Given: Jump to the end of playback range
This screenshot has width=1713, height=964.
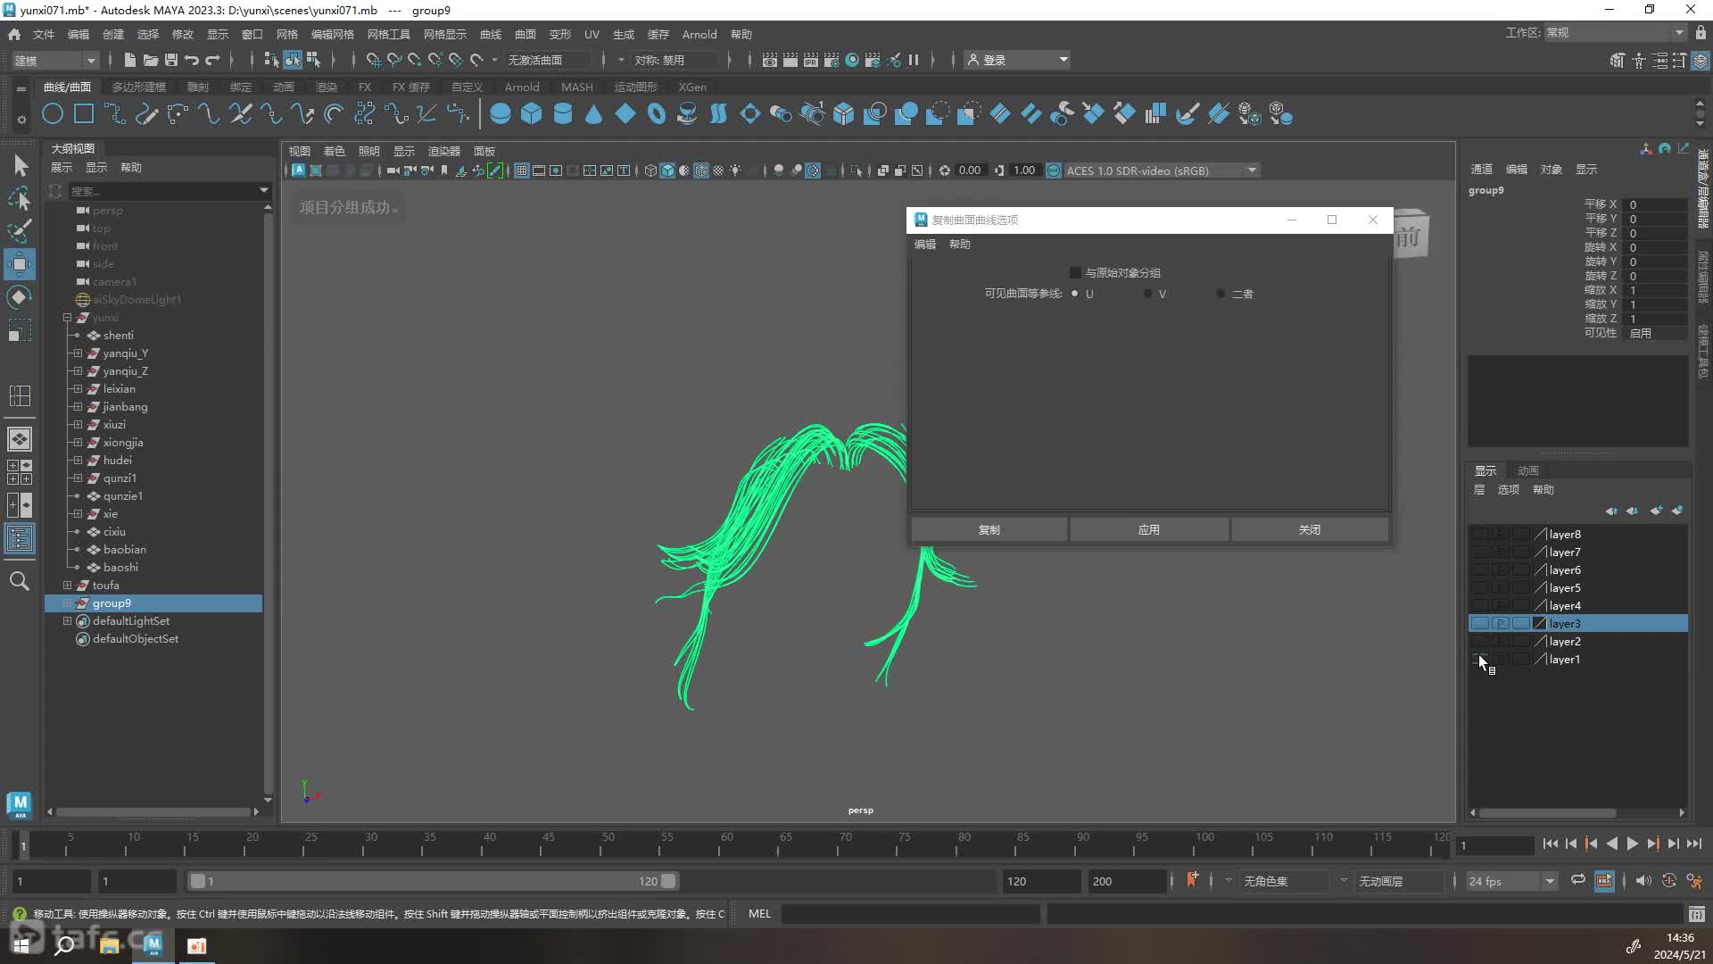Looking at the screenshot, I should pyautogui.click(x=1694, y=844).
